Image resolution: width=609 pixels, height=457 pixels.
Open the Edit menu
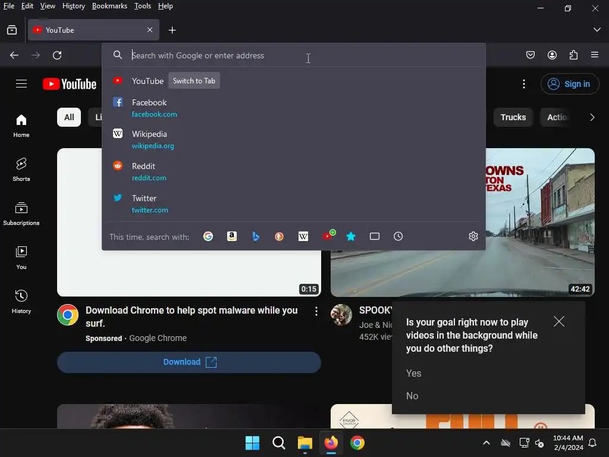(27, 6)
